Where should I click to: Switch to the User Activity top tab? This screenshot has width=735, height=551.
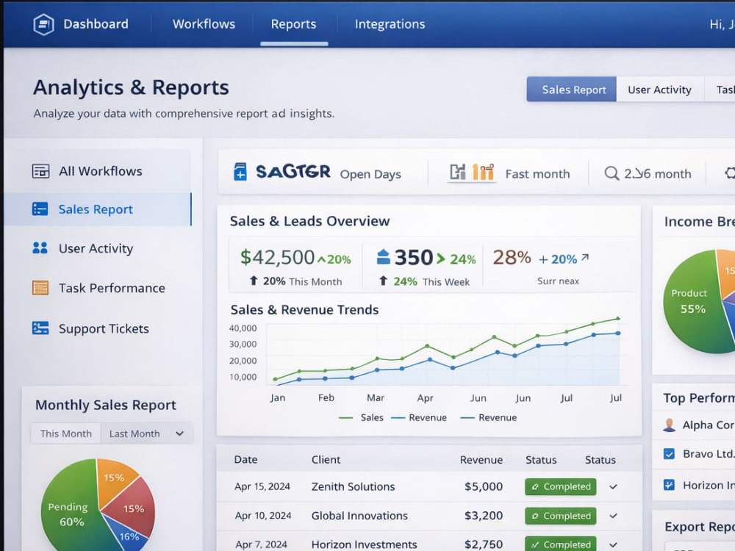(659, 90)
